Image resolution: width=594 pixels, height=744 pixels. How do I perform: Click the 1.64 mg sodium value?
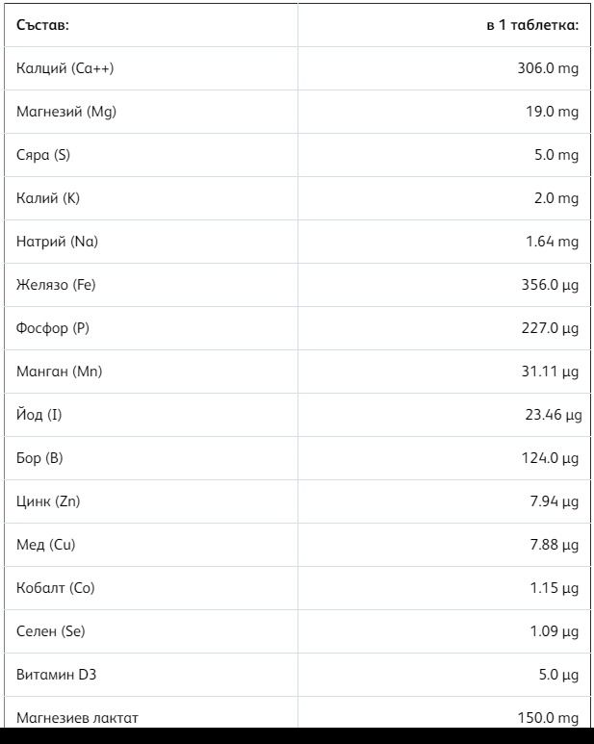pos(552,242)
